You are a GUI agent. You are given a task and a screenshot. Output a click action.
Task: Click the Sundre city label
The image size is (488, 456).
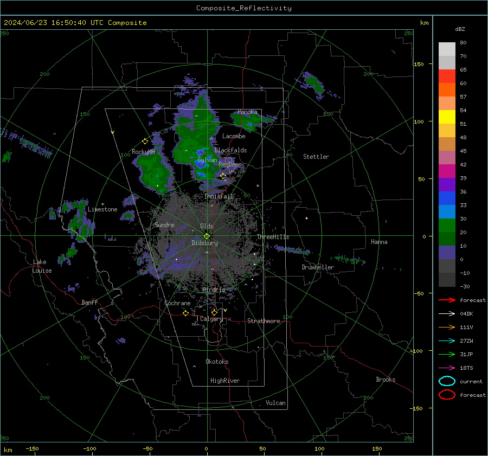tap(164, 224)
